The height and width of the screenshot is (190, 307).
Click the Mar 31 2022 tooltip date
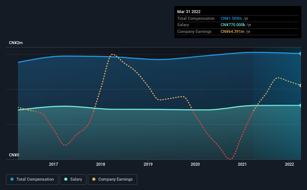[189, 12]
